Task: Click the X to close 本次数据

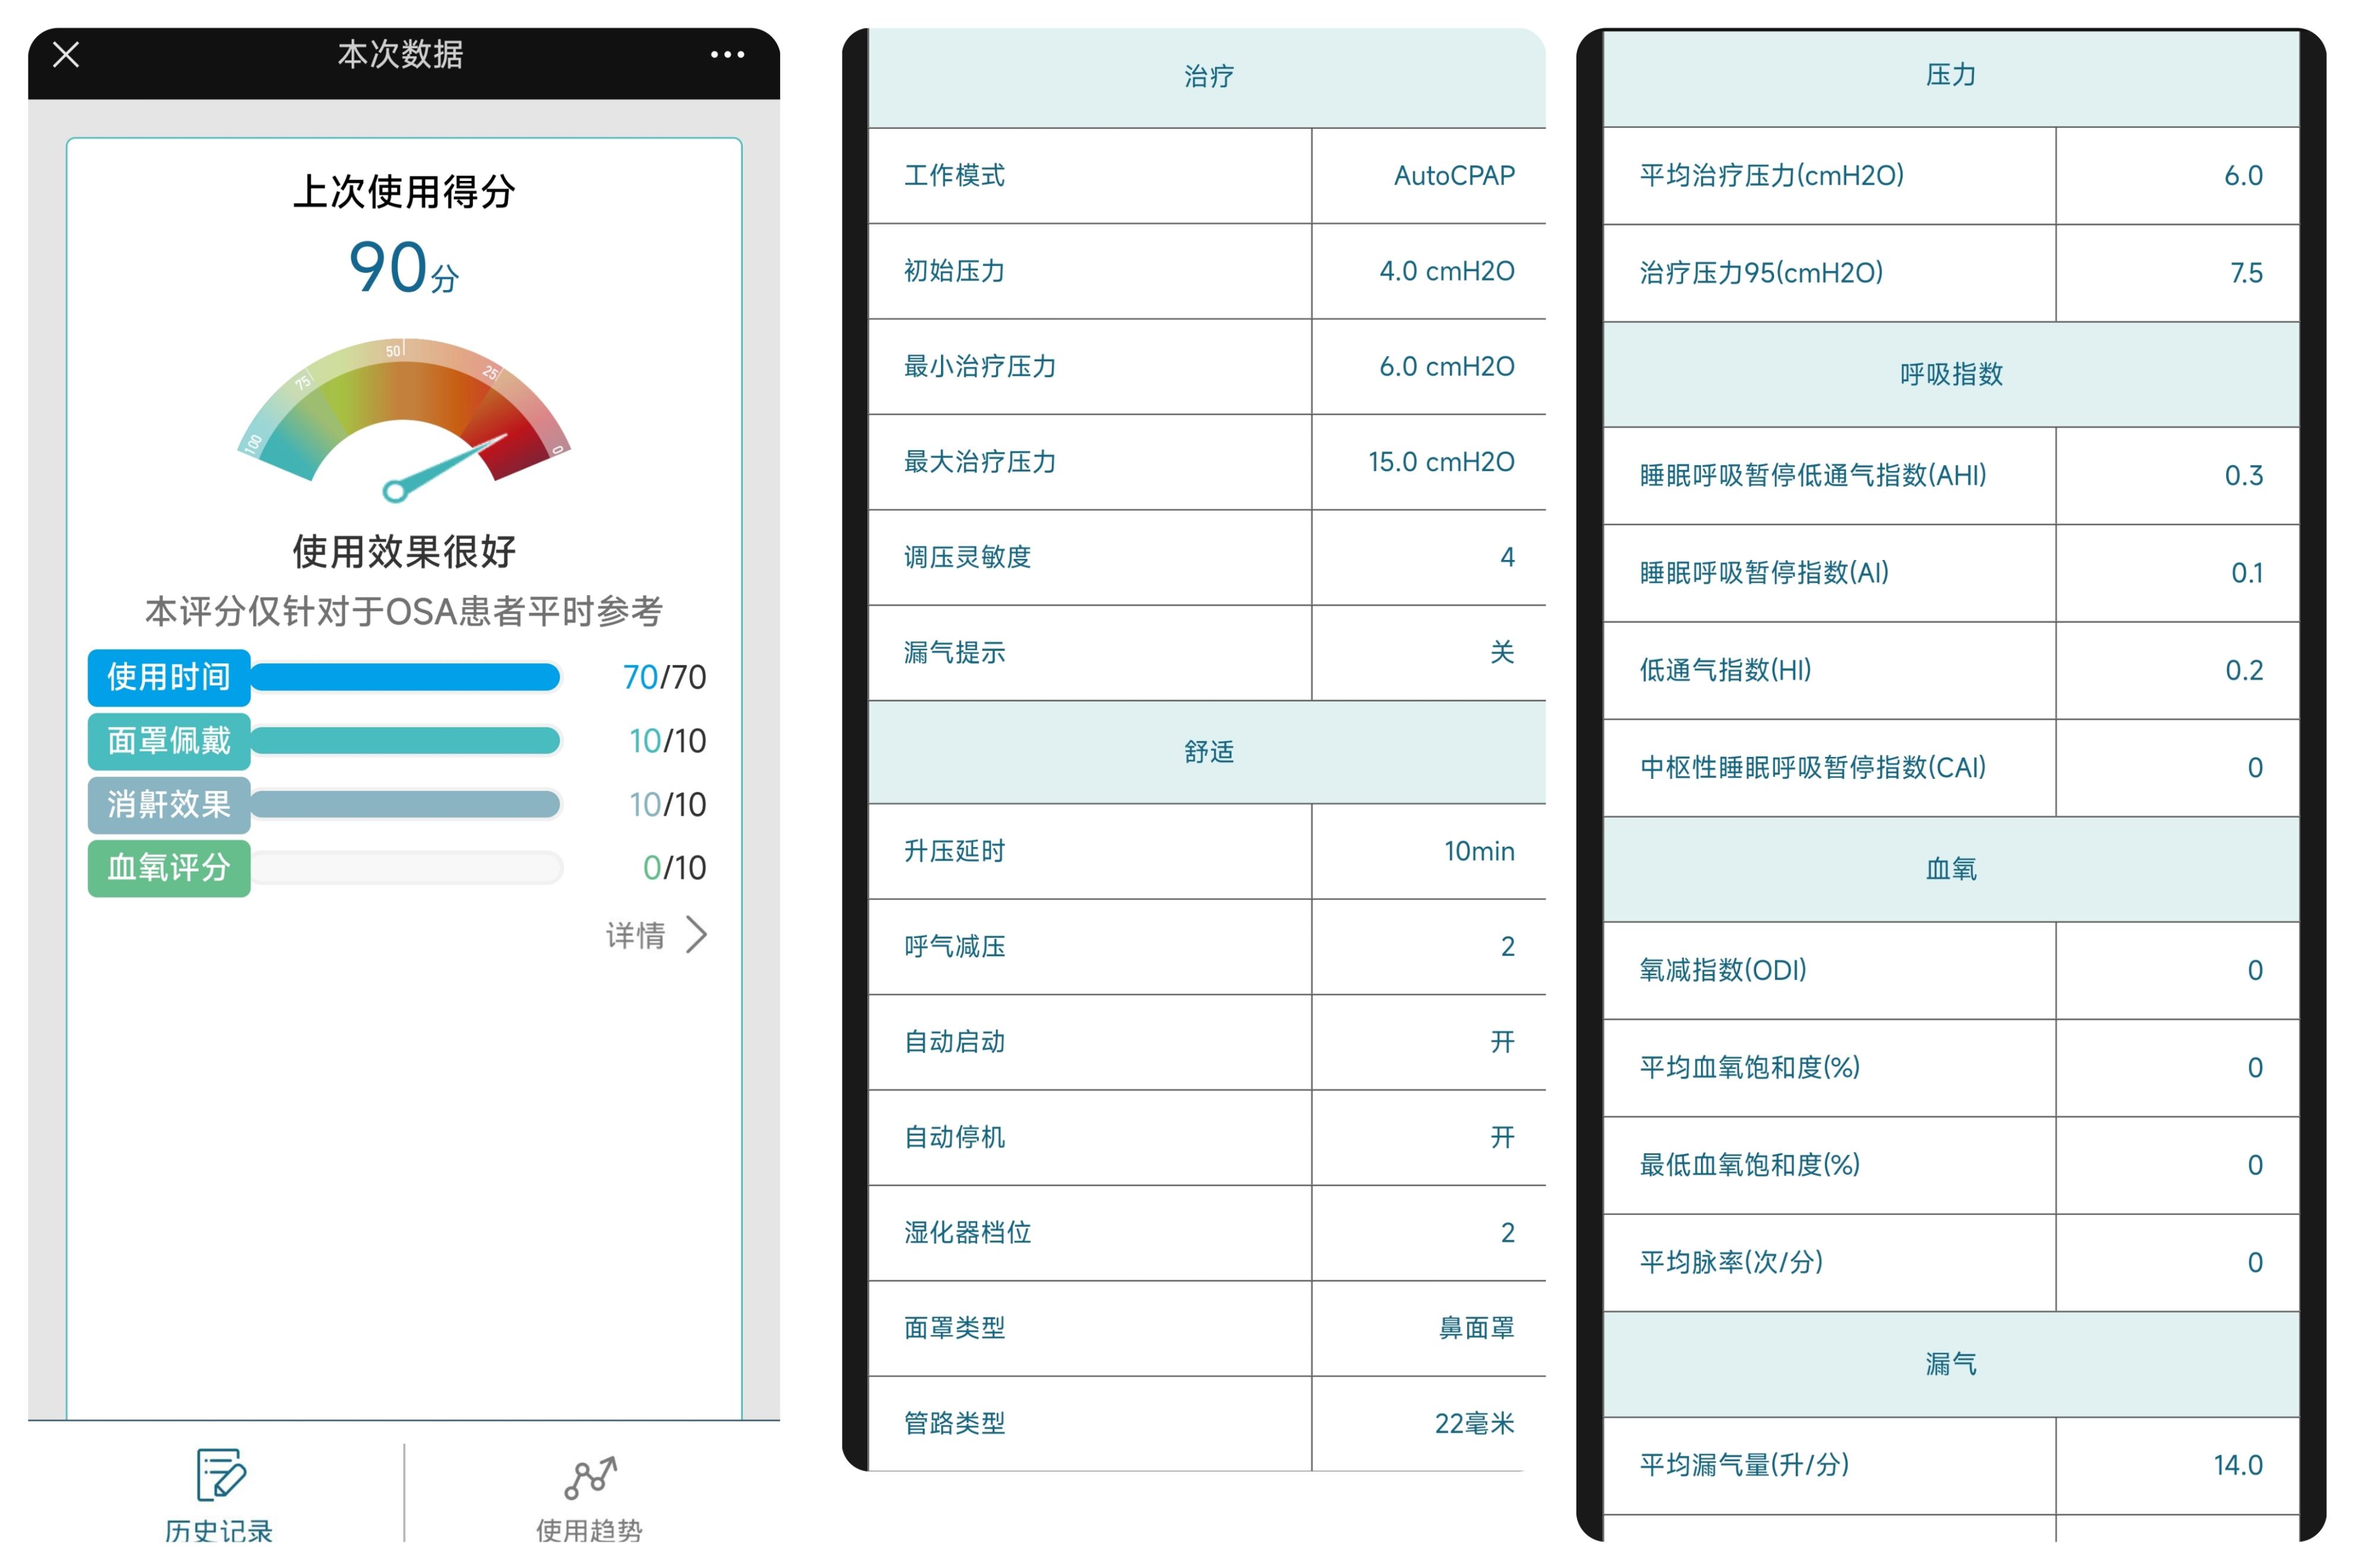Action: click(x=65, y=55)
